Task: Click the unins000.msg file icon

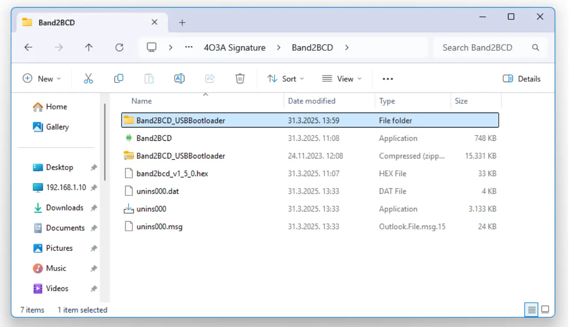Action: coord(129,226)
